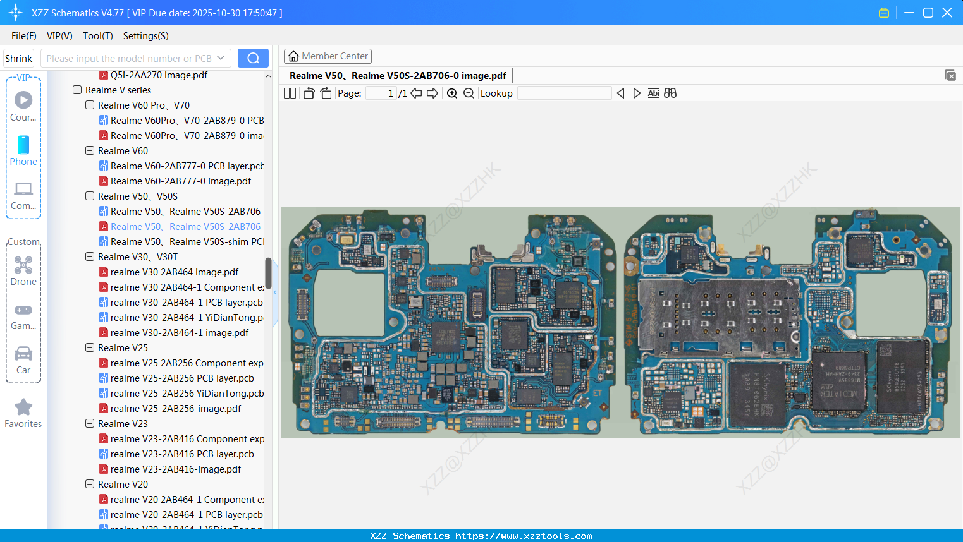Click the binoculars search icon
Screen dimensions: 963x542
(670, 93)
